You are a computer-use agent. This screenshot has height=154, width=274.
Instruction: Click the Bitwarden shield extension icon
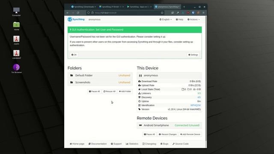pyautogui.click(x=193, y=13)
